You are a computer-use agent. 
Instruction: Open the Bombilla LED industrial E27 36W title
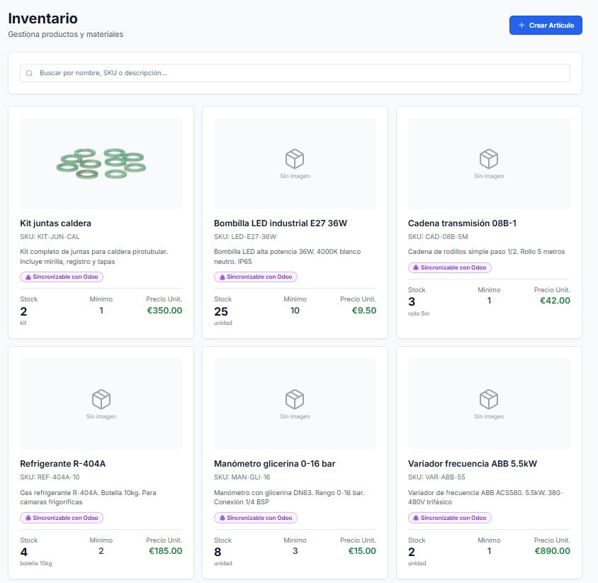281,223
